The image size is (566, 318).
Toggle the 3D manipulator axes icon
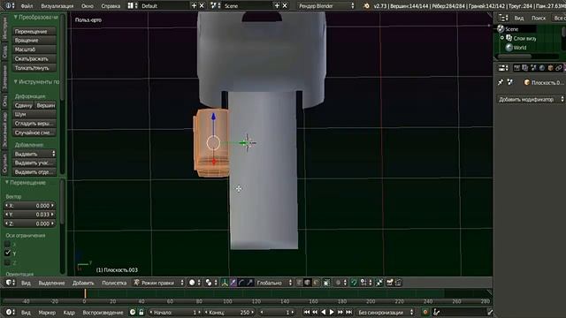click(225, 283)
